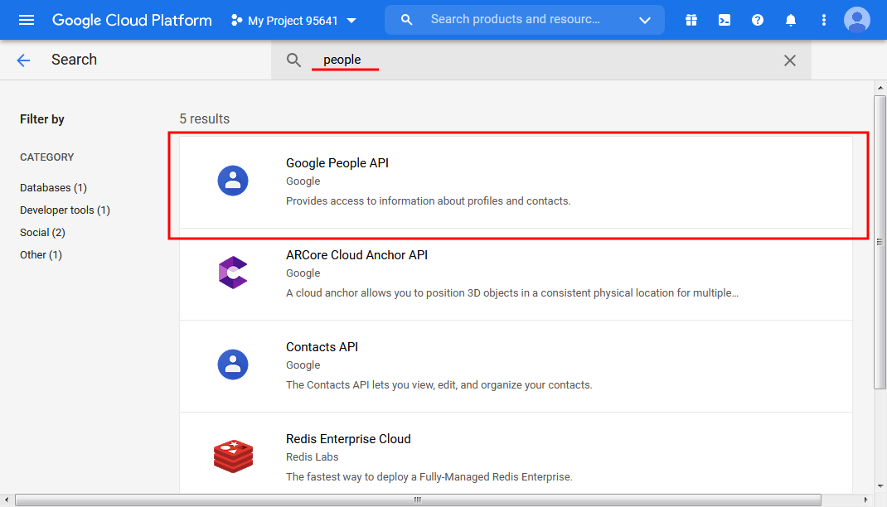This screenshot has height=507, width=887.
Task: Click the search field containing 'people'
Action: coord(540,60)
